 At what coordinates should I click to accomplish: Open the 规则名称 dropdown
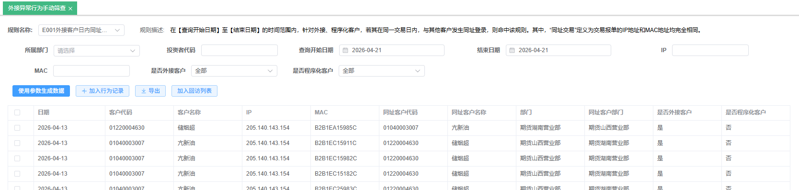[x=81, y=30]
